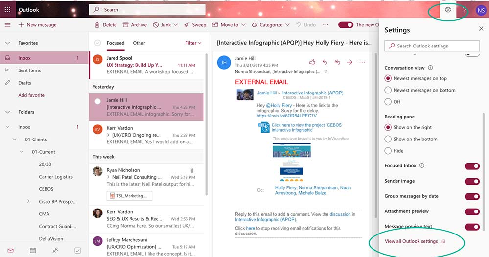Open attachment icon on Ryan Nicholson email

click(192, 170)
